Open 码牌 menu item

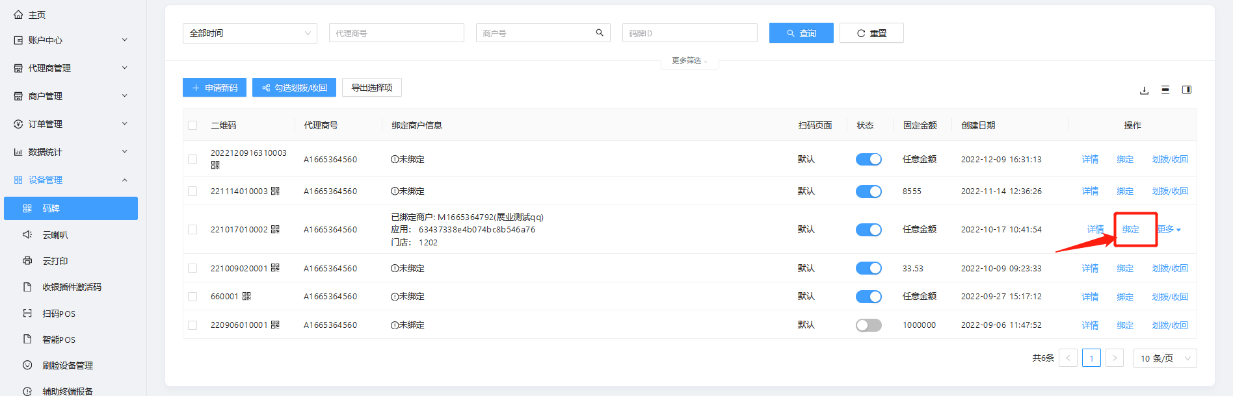tap(71, 208)
